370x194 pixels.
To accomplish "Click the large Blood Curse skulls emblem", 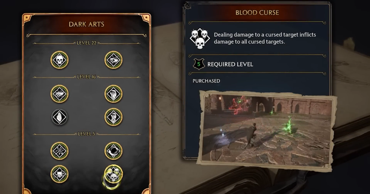I will [x=199, y=39].
